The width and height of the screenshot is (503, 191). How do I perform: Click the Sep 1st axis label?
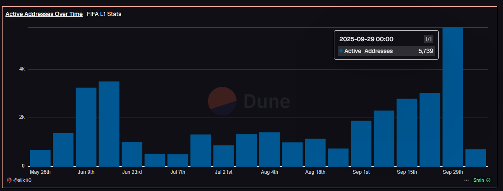[361, 172]
